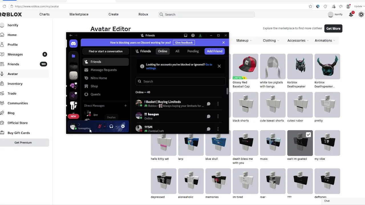Bookmark page with browser star icon

tap(311, 6)
